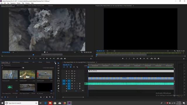Solo audio track A1
This screenshot has height=105, width=187.
pos(77,84)
